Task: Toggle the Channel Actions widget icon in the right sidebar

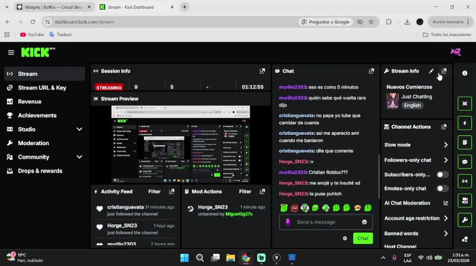Action: coord(465,201)
